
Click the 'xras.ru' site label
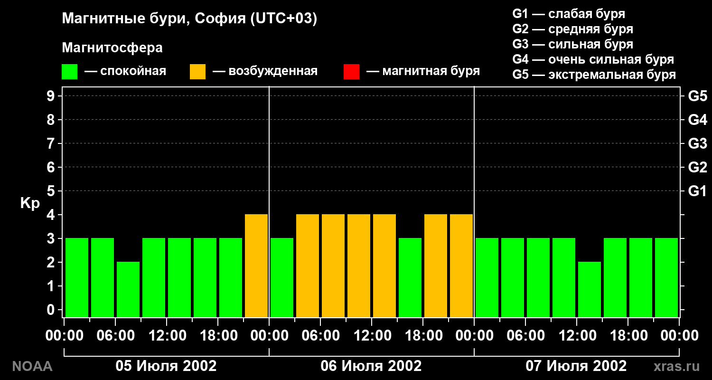click(x=677, y=366)
